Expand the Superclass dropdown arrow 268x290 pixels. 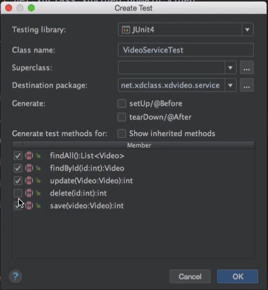(231, 68)
